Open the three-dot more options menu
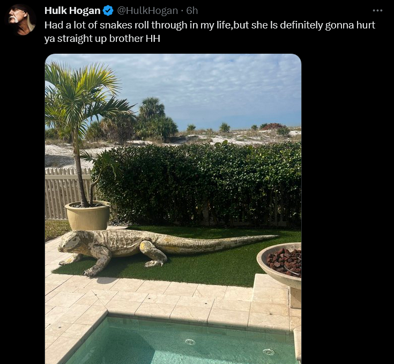The width and height of the screenshot is (394, 364). pos(377,11)
